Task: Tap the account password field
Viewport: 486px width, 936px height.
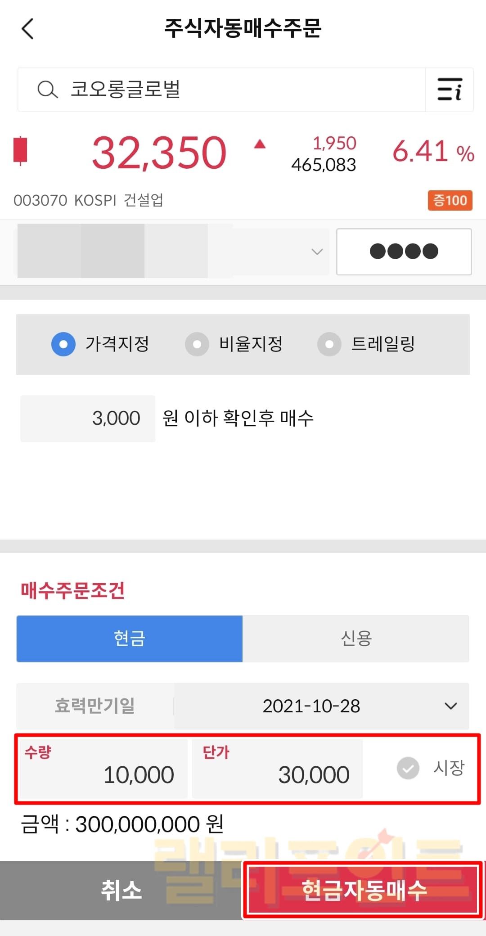Action: pyautogui.click(x=404, y=252)
